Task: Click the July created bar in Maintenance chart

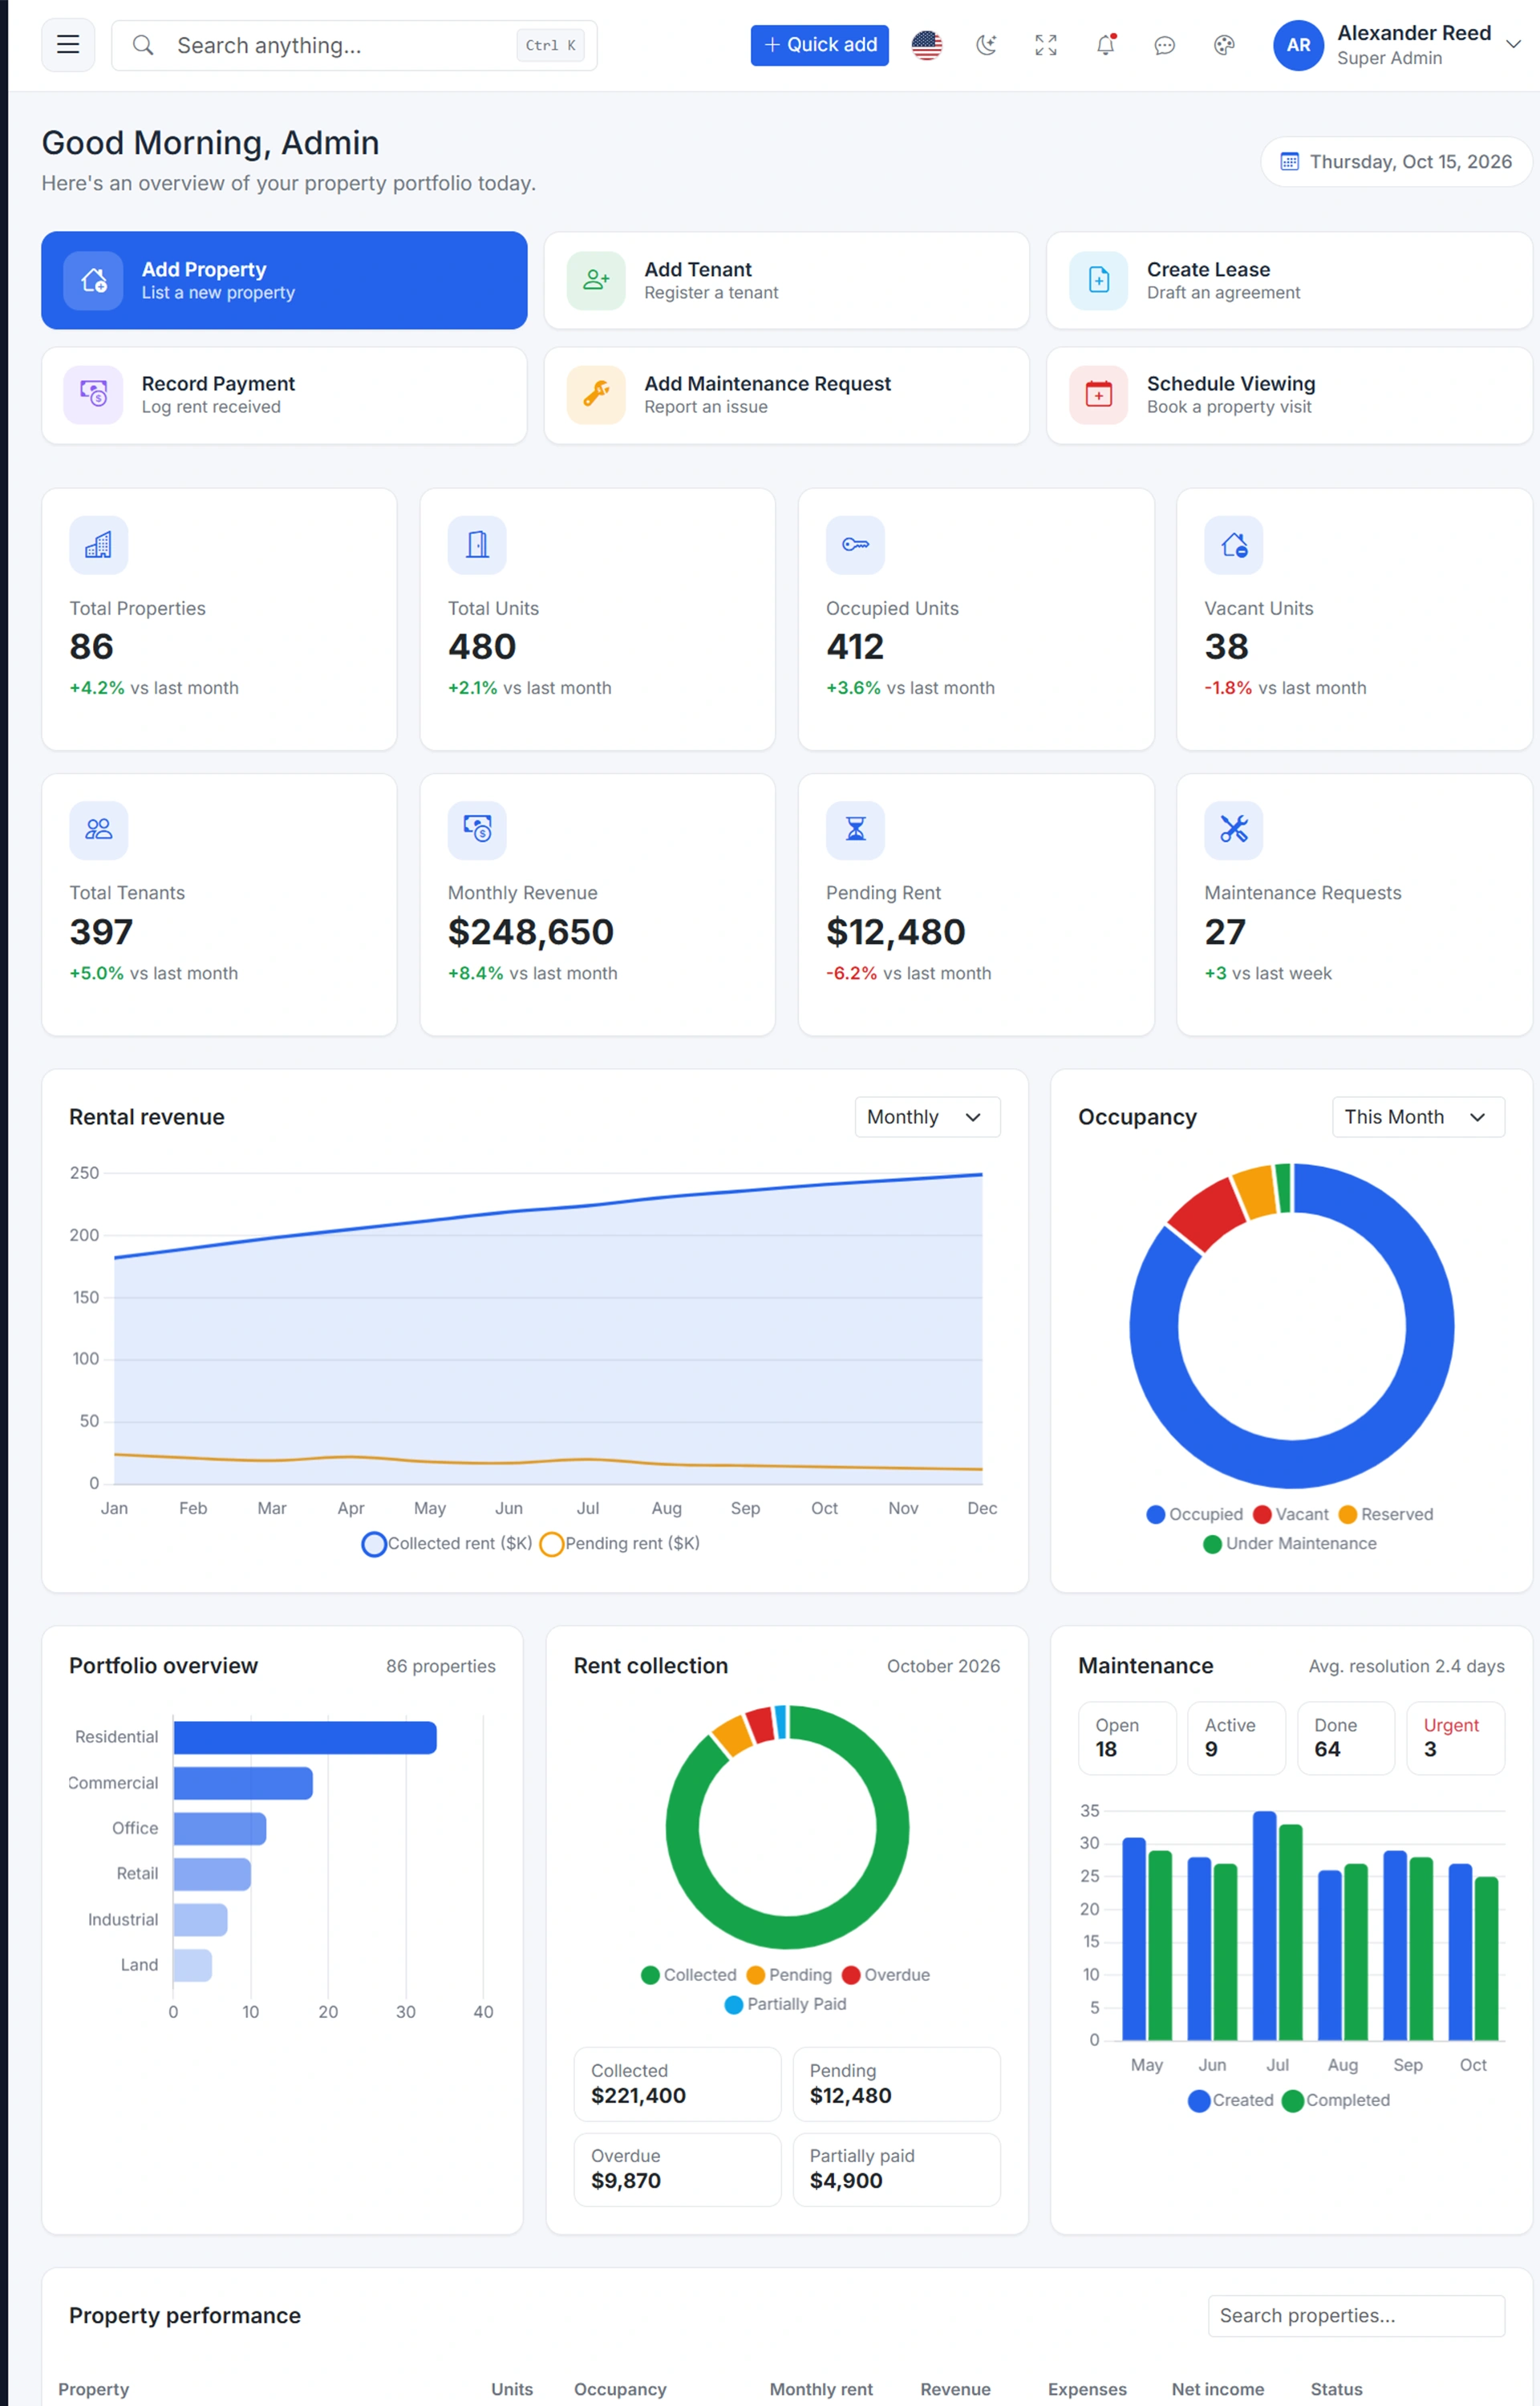Action: 1264,1925
